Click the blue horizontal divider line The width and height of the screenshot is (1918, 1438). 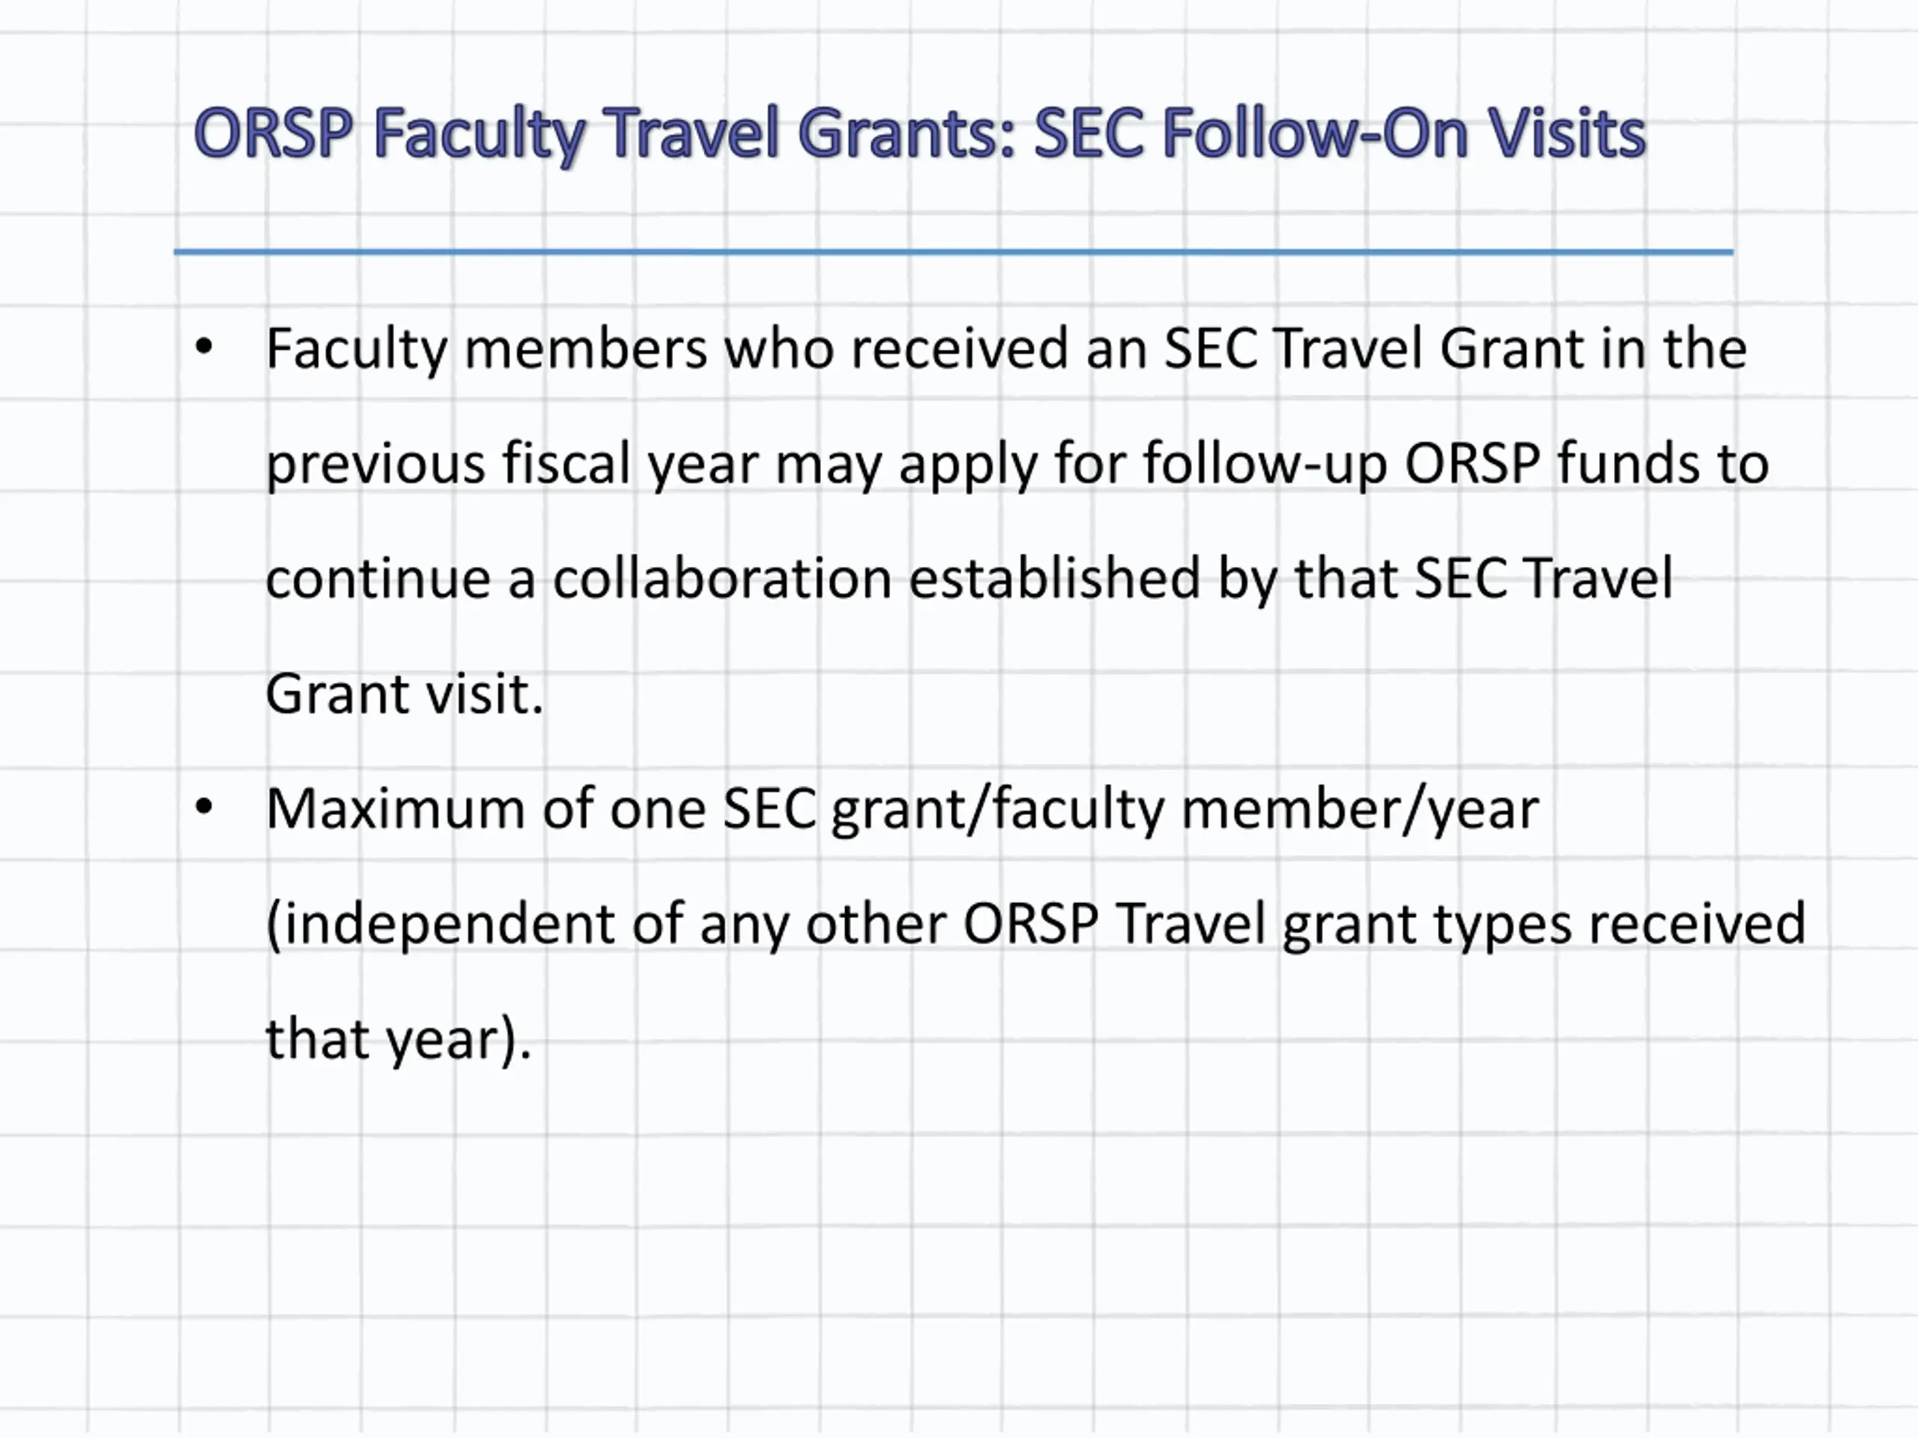tap(953, 252)
